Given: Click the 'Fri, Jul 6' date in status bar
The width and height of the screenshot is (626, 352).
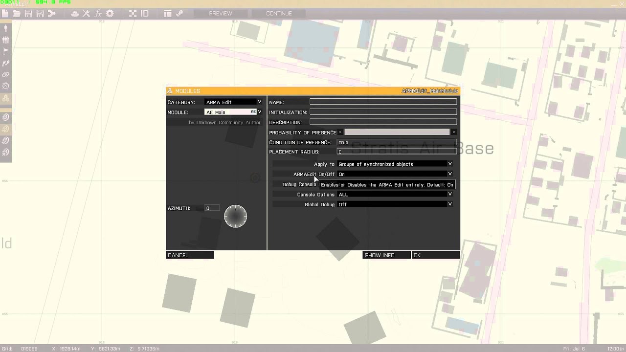Looking at the screenshot, I should (574, 349).
